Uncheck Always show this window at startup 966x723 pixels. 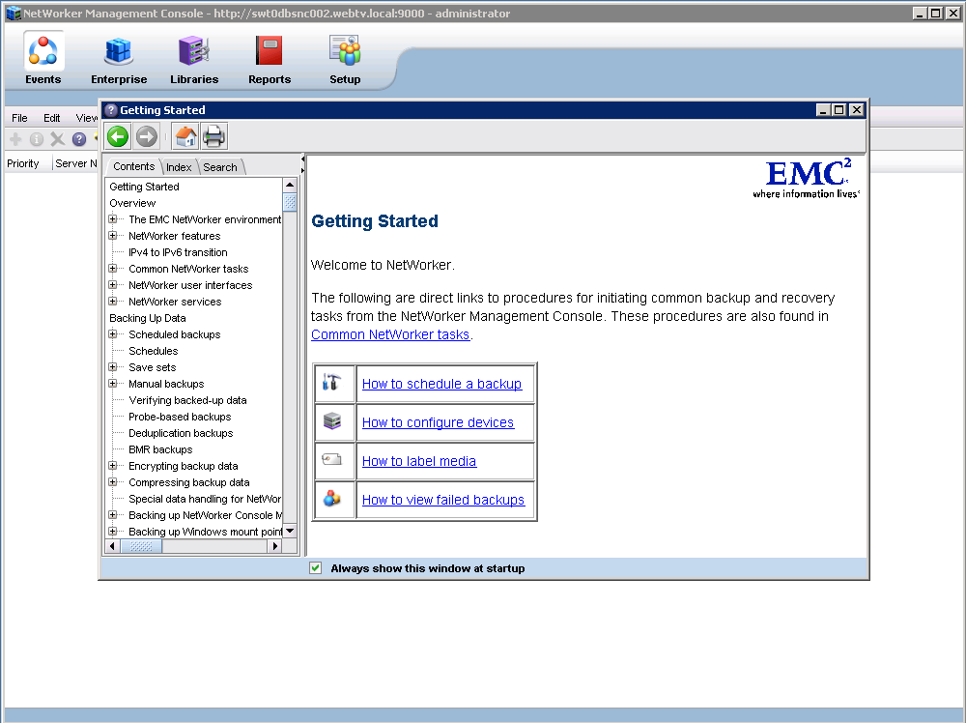pos(315,567)
